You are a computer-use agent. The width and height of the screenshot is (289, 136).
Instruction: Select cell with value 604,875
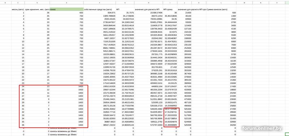[x=100, y=13]
